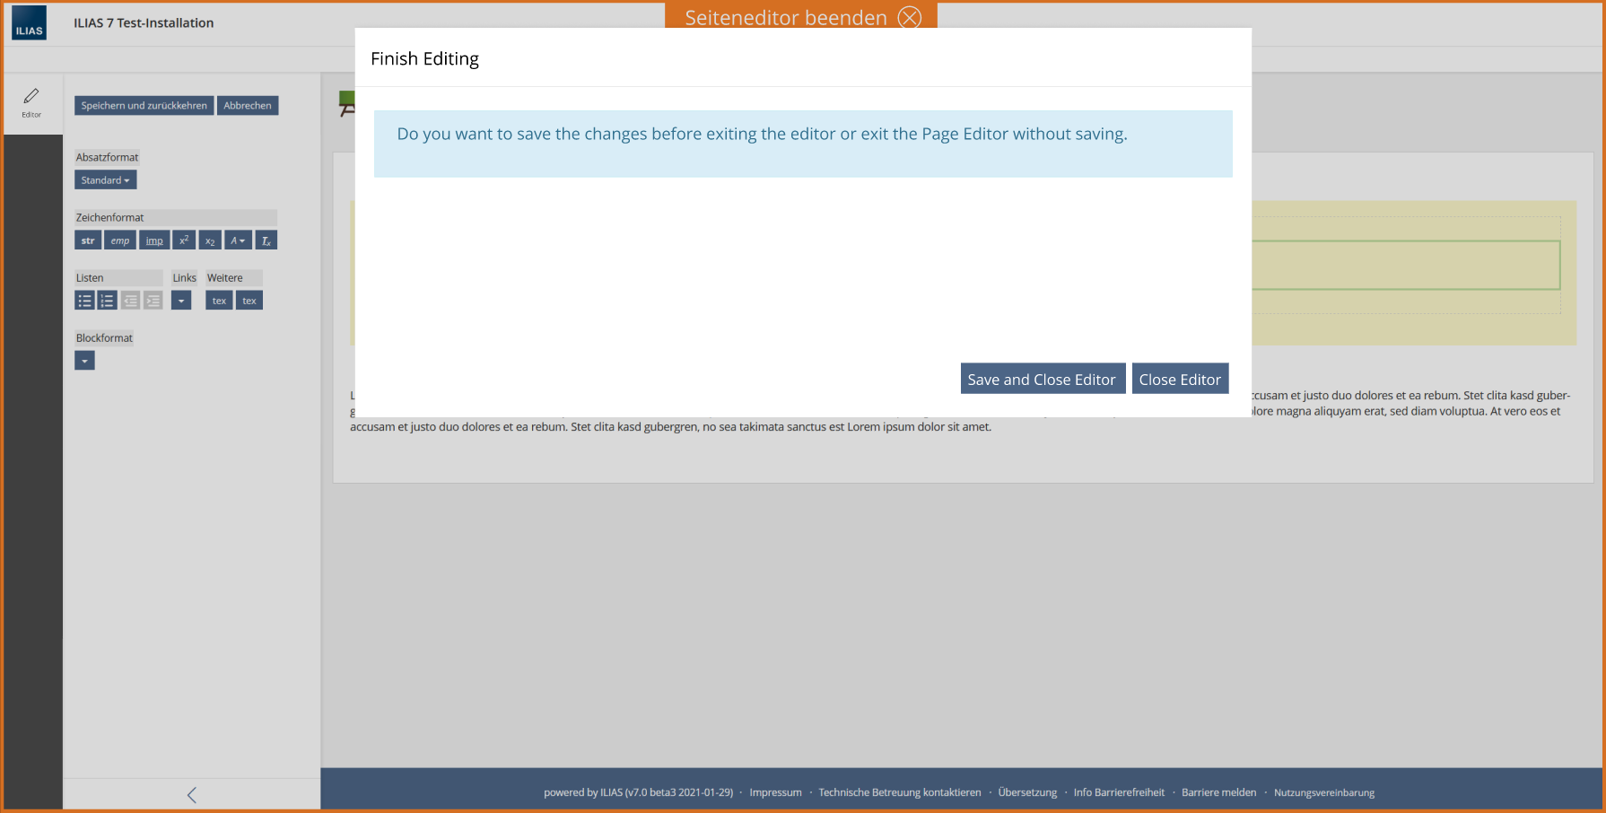The image size is (1606, 813).
Task: Open the Links dropdown
Action: point(181,301)
